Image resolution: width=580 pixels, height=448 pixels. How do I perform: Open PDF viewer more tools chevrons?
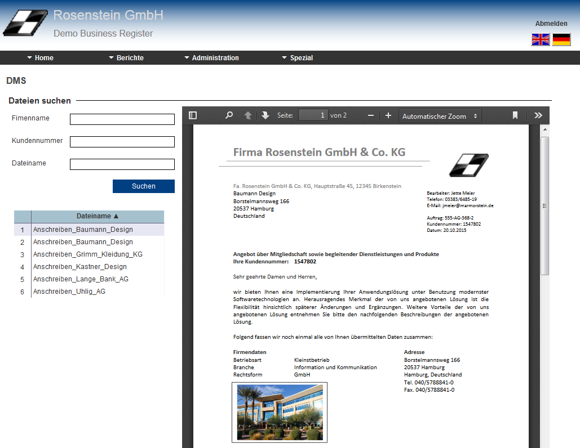point(538,115)
